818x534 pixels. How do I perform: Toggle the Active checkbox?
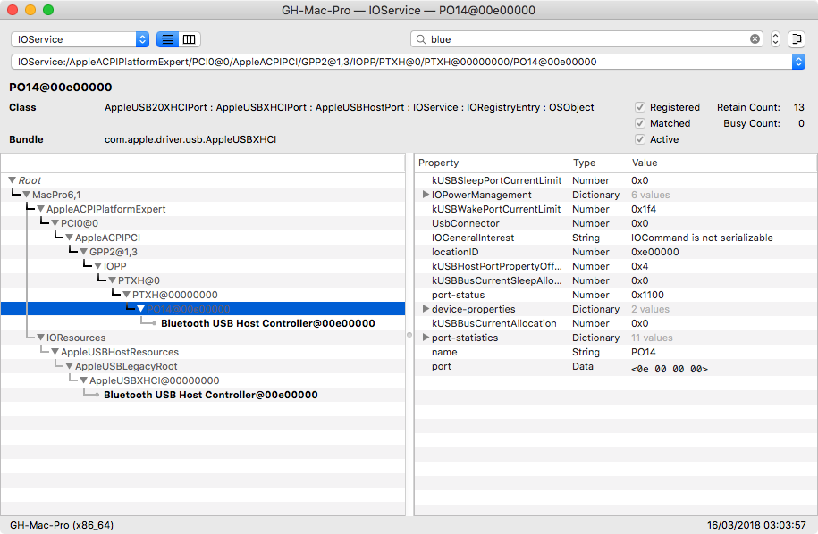pos(640,139)
